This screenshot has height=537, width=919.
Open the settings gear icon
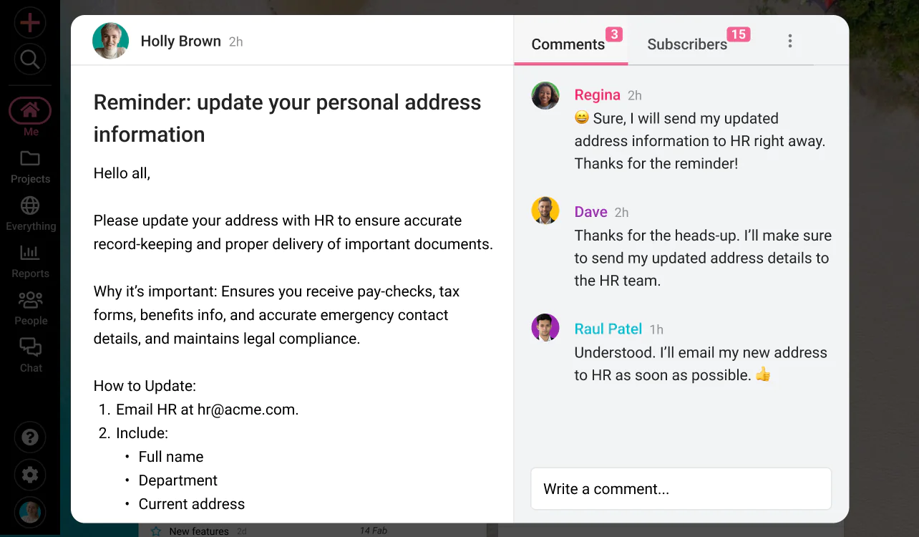pos(30,475)
